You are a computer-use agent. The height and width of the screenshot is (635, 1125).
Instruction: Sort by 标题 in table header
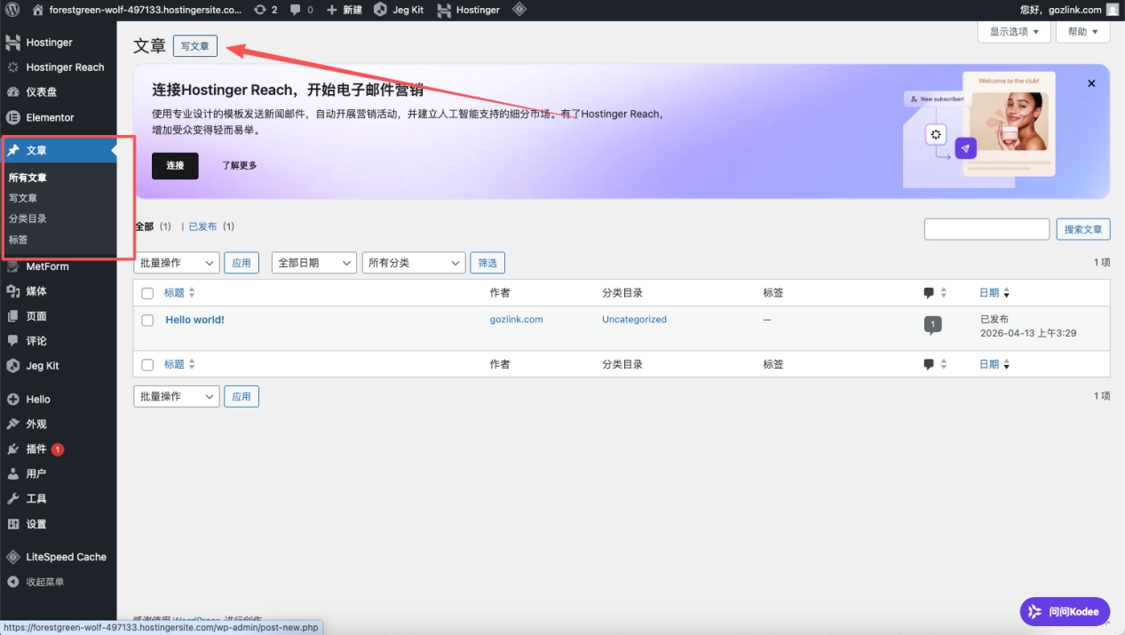click(179, 293)
